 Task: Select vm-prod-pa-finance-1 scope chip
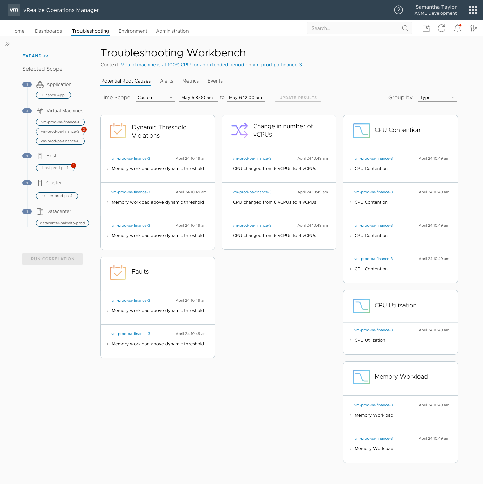(60, 122)
